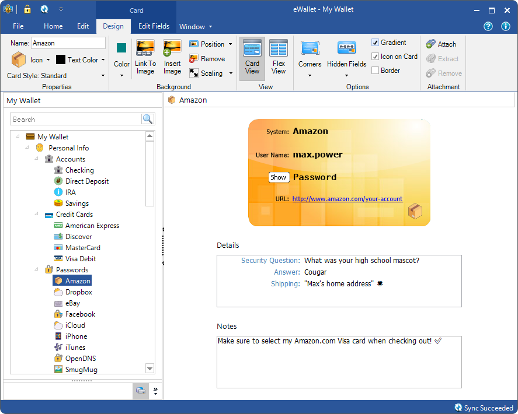Click the card Name input field
Viewport: 518px width, 414px height.
coord(68,43)
